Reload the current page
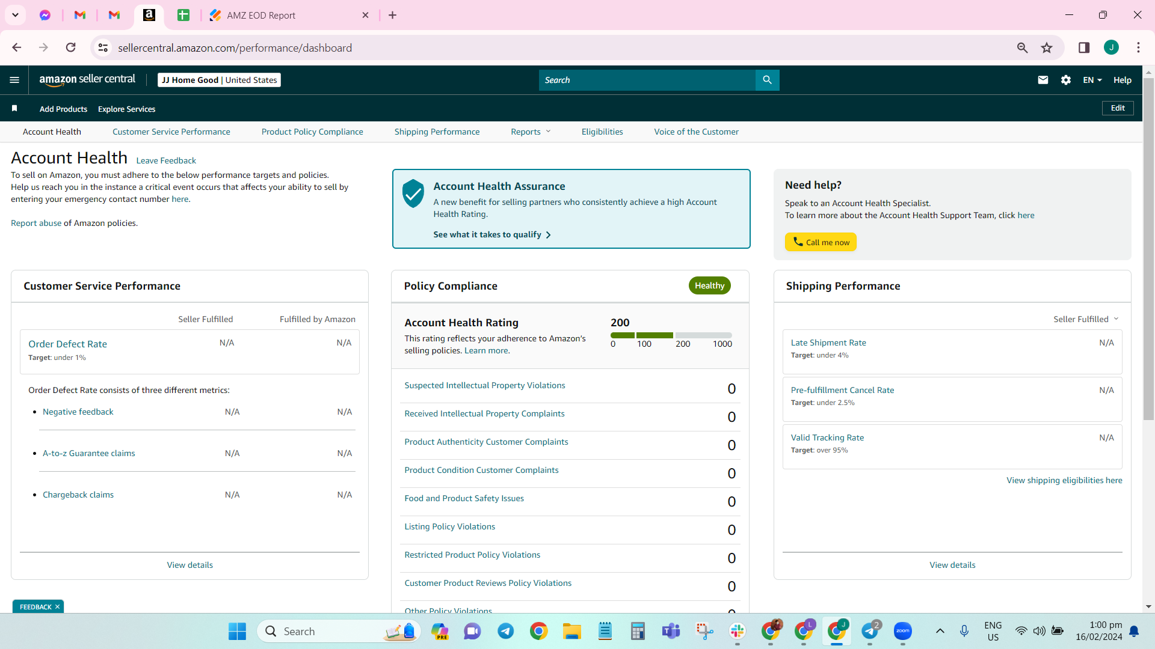1155x649 pixels. pos(71,47)
